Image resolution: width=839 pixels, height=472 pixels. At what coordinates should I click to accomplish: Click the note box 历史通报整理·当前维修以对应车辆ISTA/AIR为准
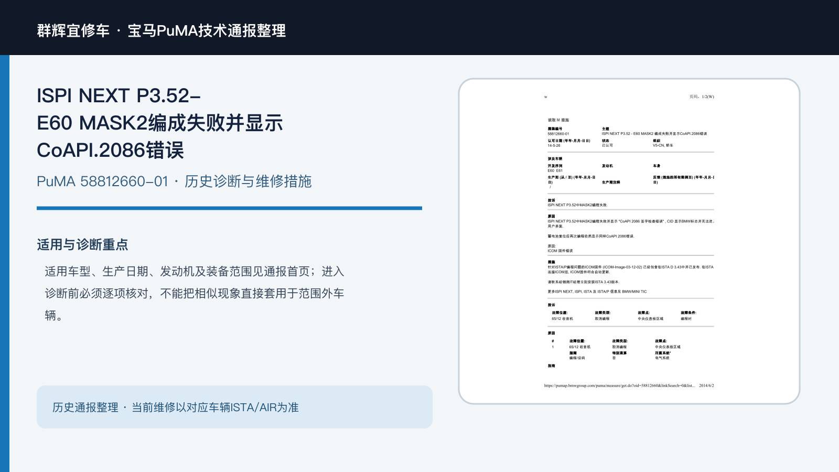234,407
